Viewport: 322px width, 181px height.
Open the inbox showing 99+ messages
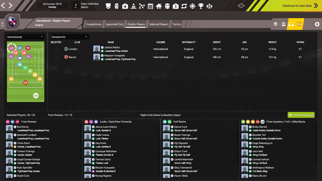(x=291, y=24)
